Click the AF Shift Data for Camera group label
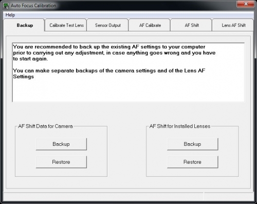 point(45,126)
